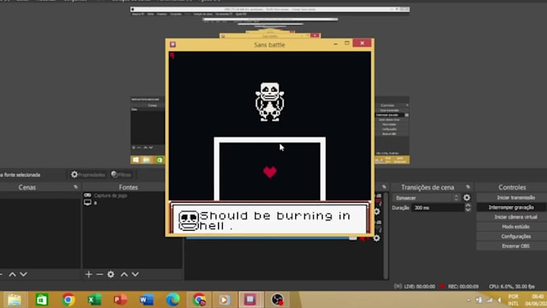Show hidden tray icons arrow

click(468, 300)
